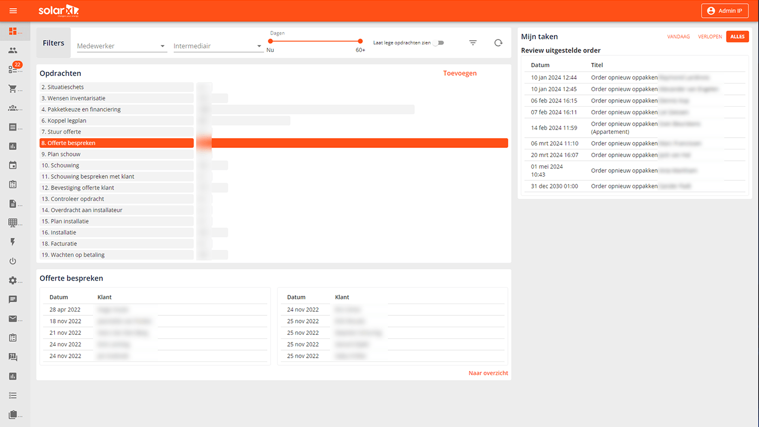Screen dimensions: 759x427
Task: Select stage '14. Overdracht aan installateur'
Action: 117,210
